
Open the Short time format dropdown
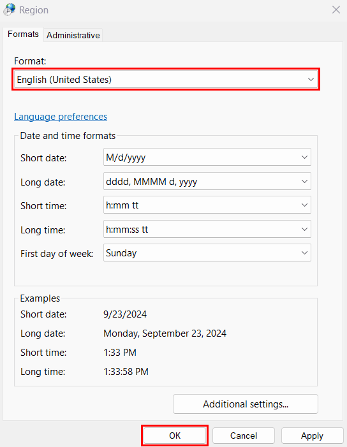tap(207, 205)
